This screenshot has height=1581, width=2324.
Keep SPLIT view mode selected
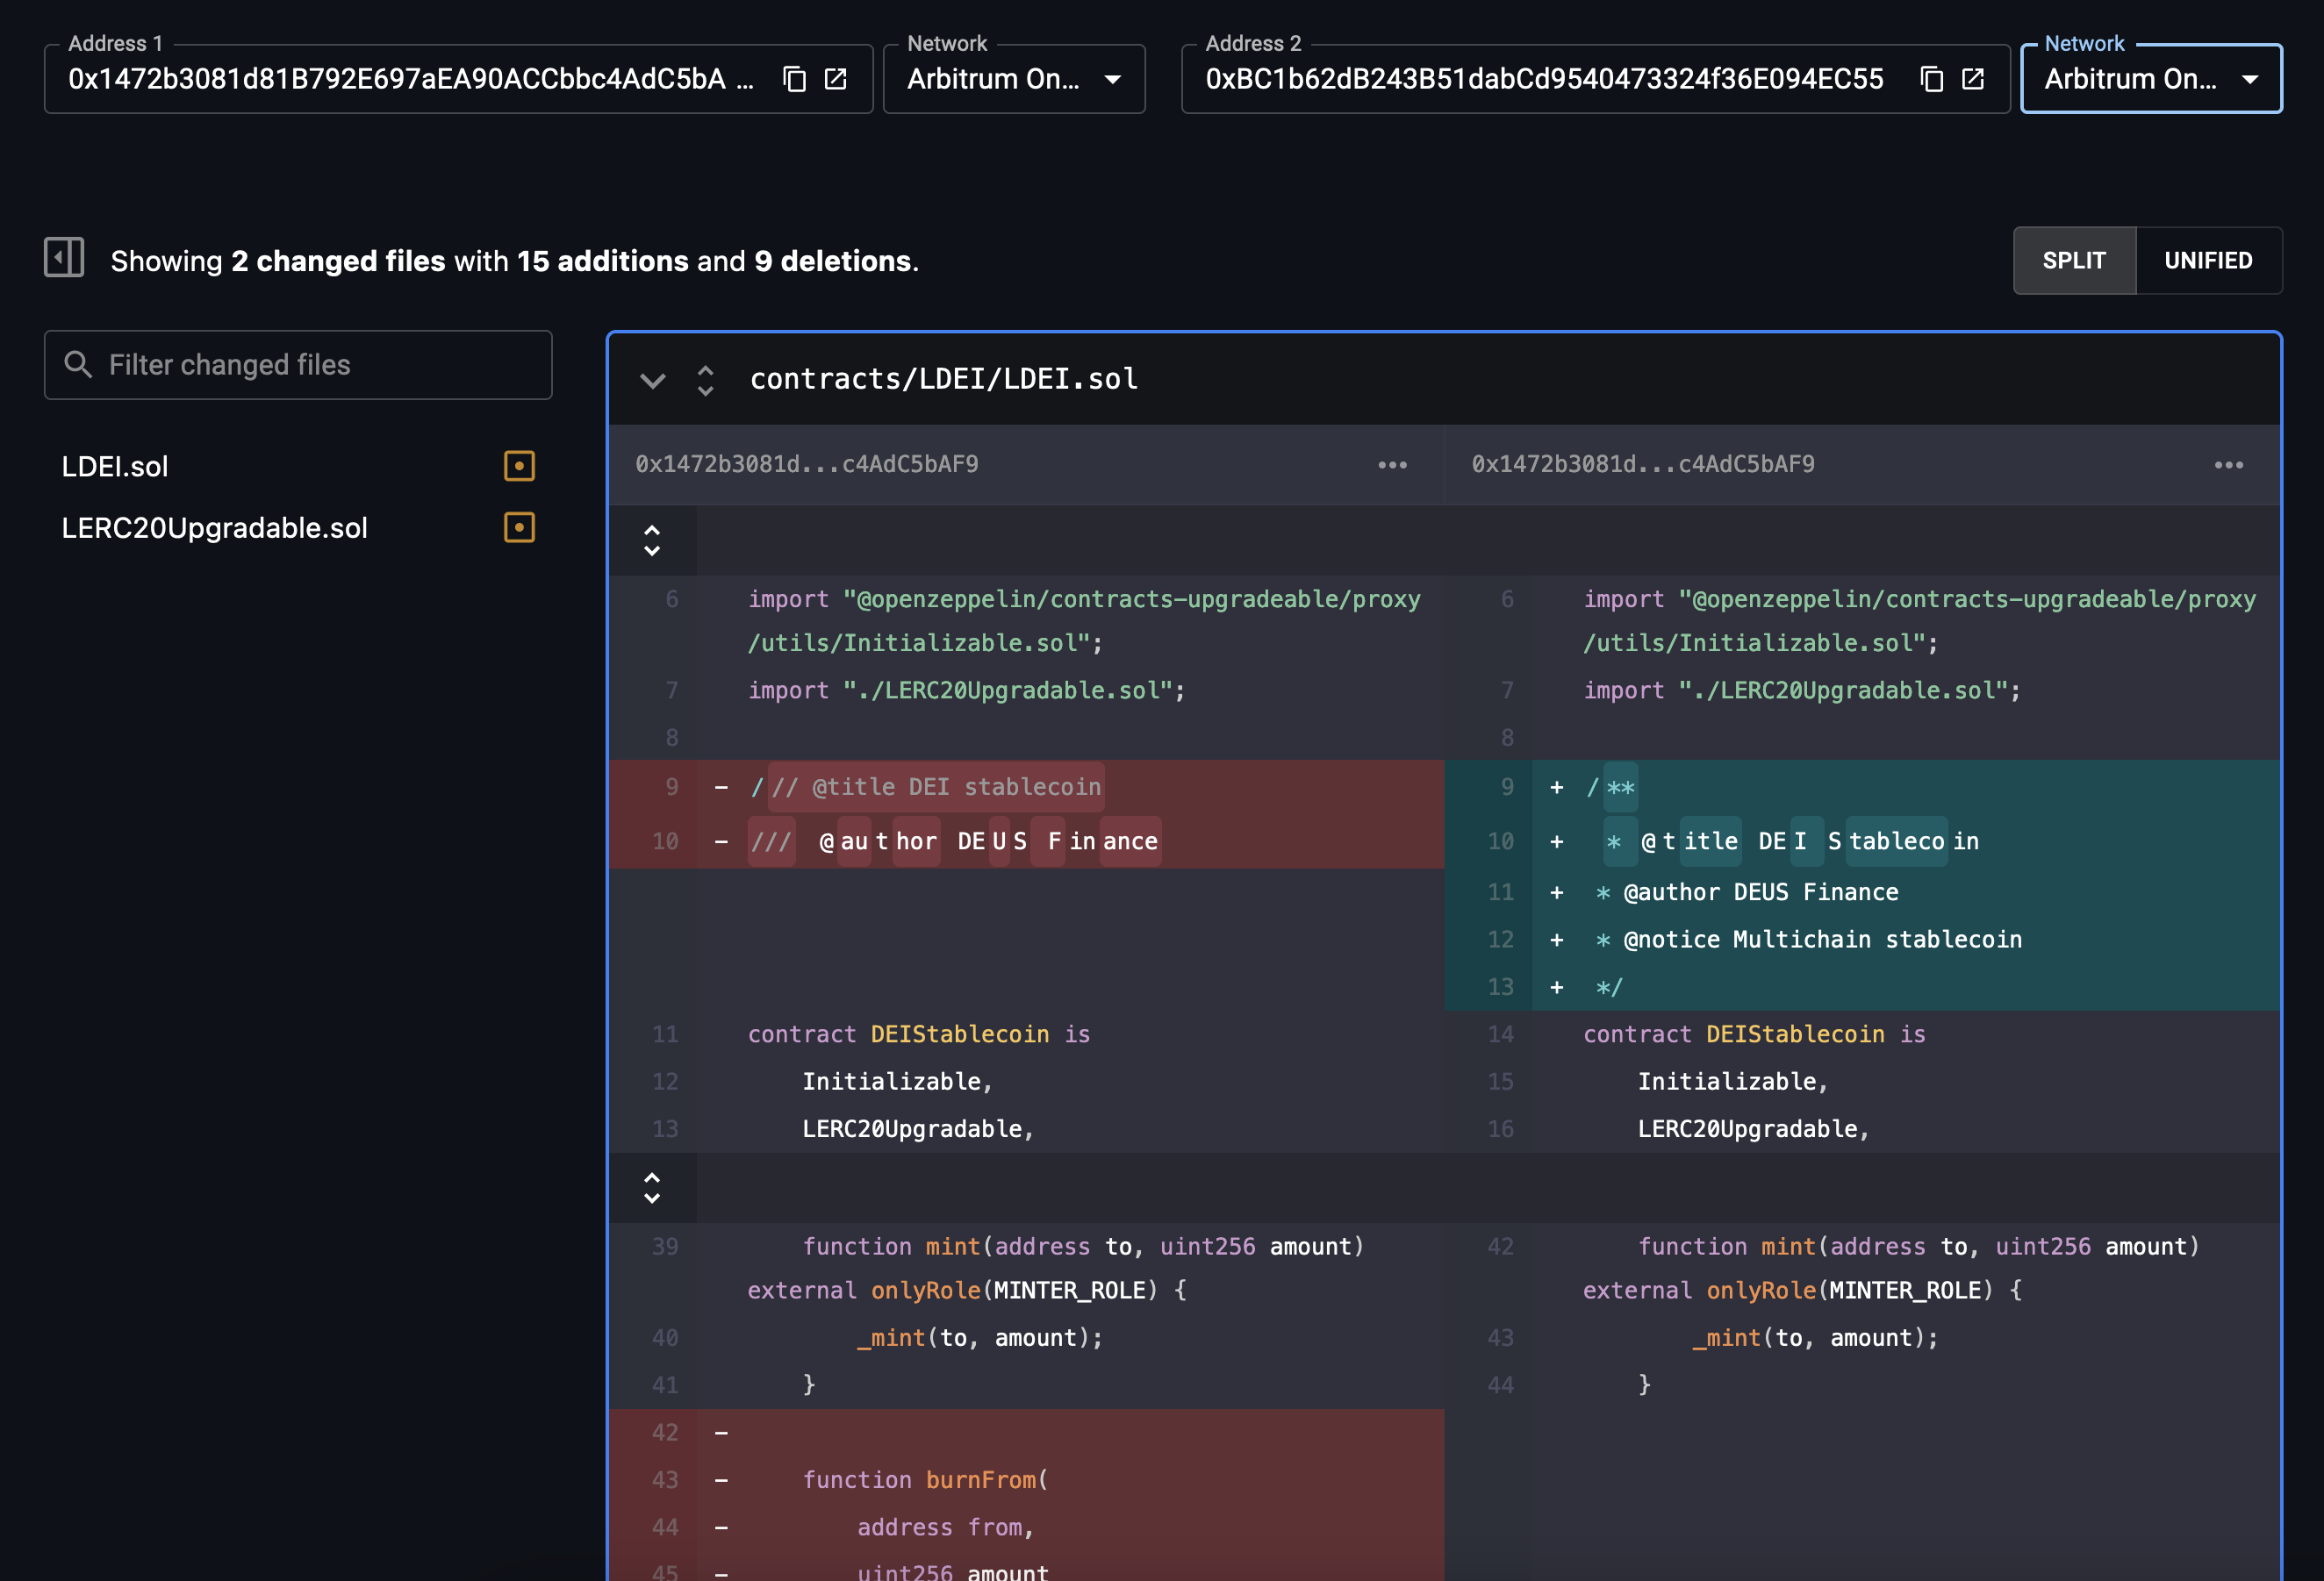click(2074, 260)
